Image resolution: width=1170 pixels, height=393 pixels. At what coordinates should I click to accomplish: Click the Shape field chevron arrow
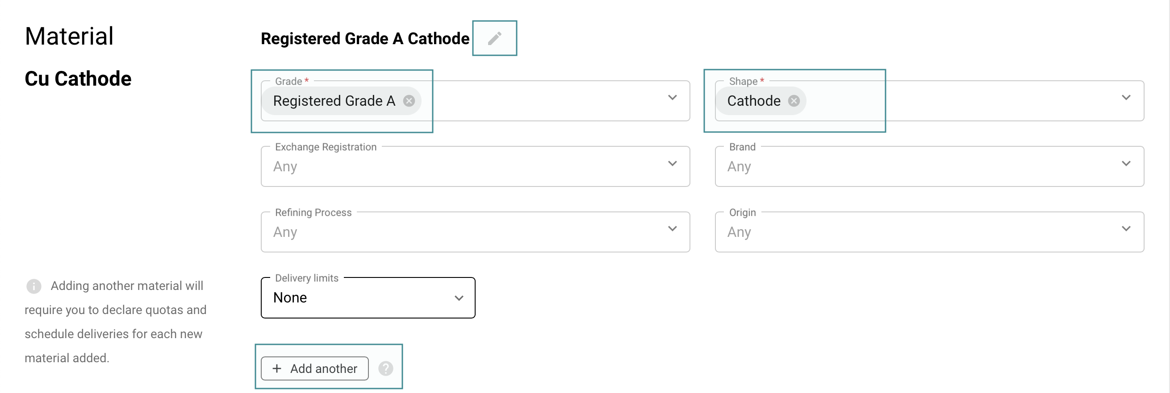point(1125,98)
